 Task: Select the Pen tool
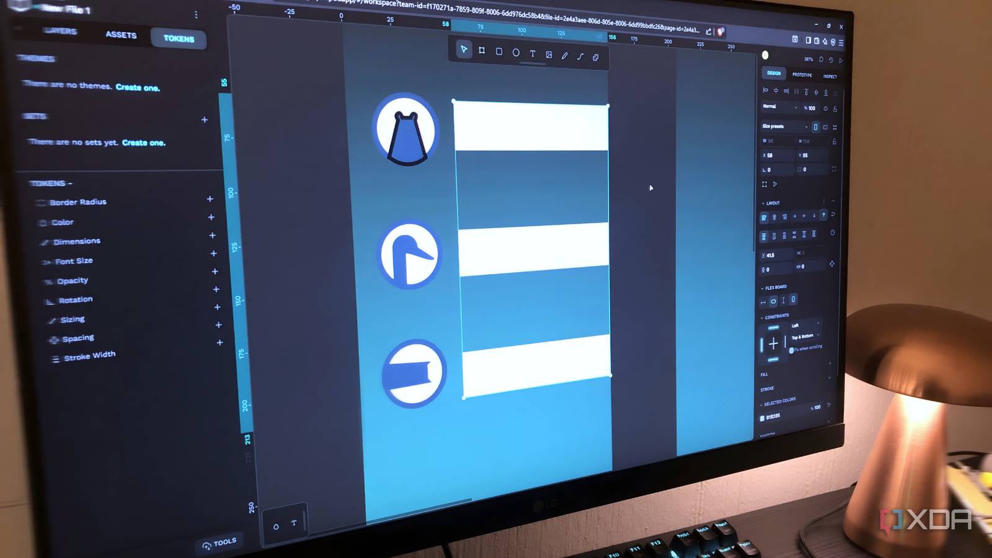tap(565, 55)
